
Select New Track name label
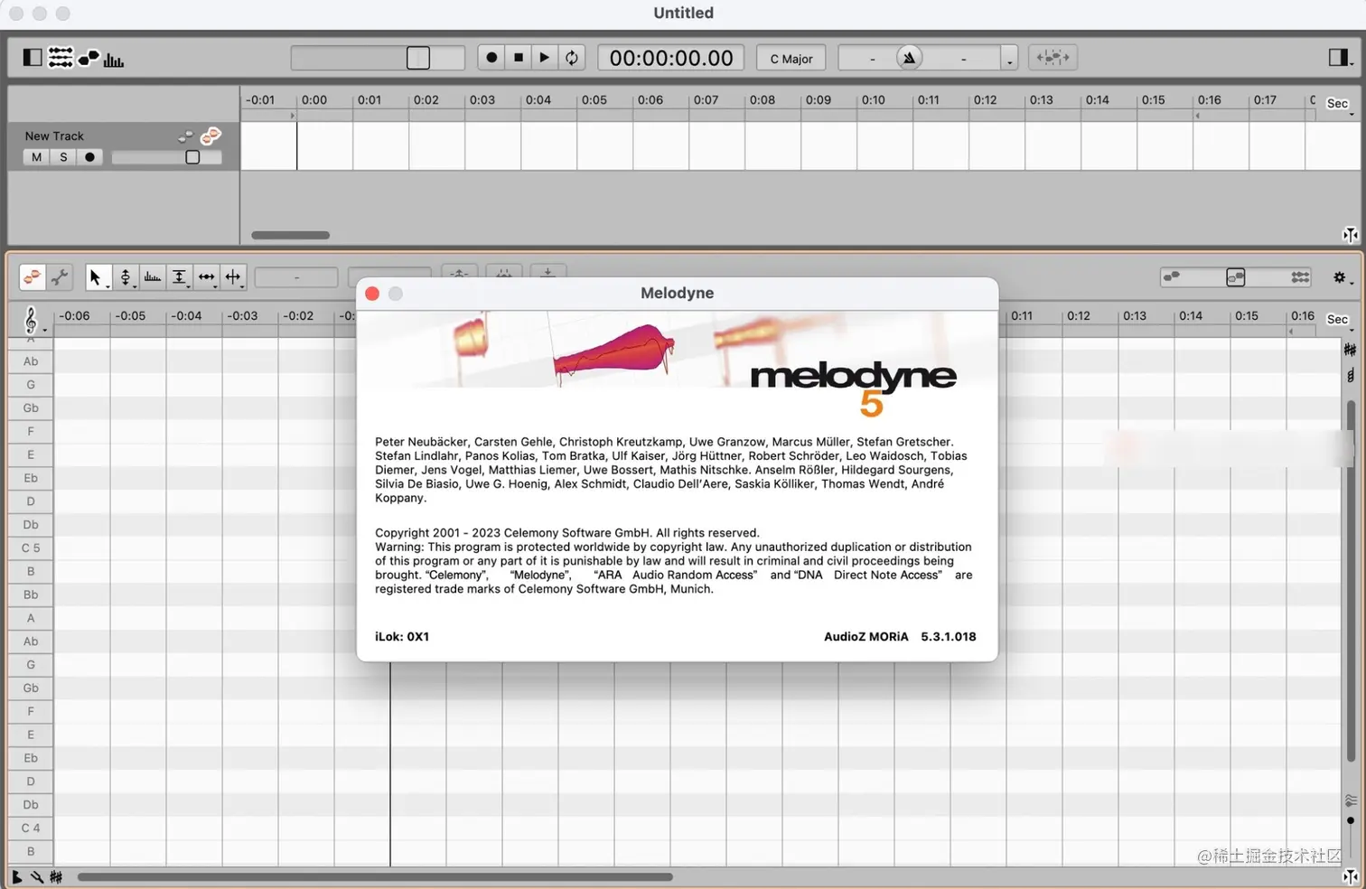(x=54, y=136)
